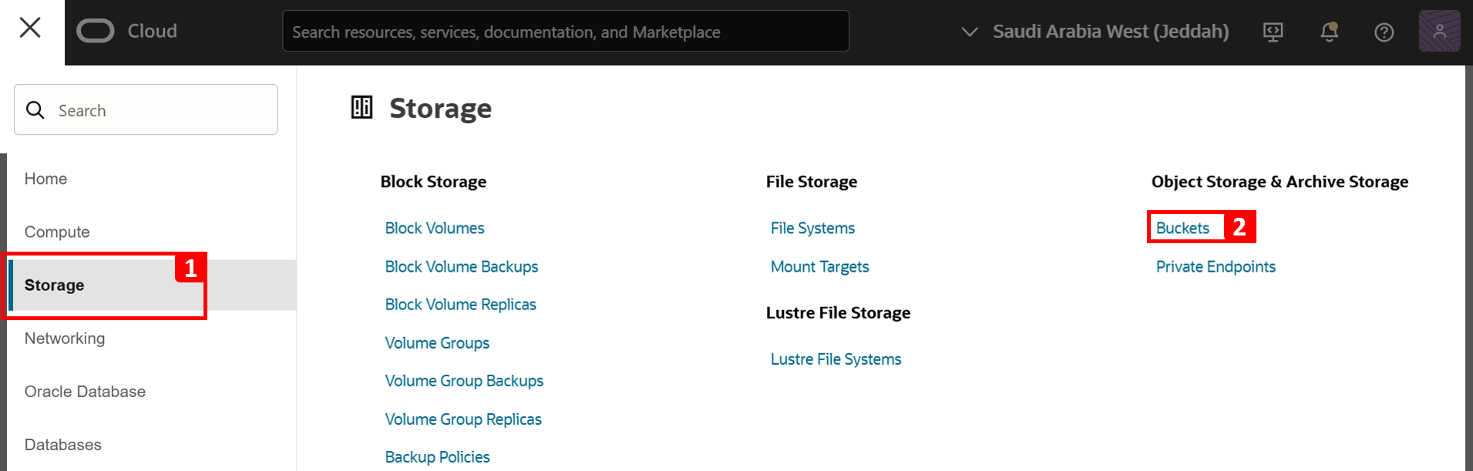
Task: Select Networking in the navigation menu
Action: click(x=65, y=339)
